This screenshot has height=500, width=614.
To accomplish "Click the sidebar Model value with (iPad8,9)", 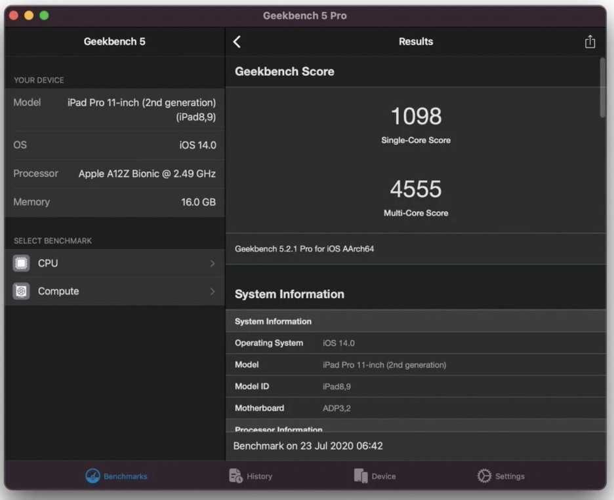I will (141, 109).
